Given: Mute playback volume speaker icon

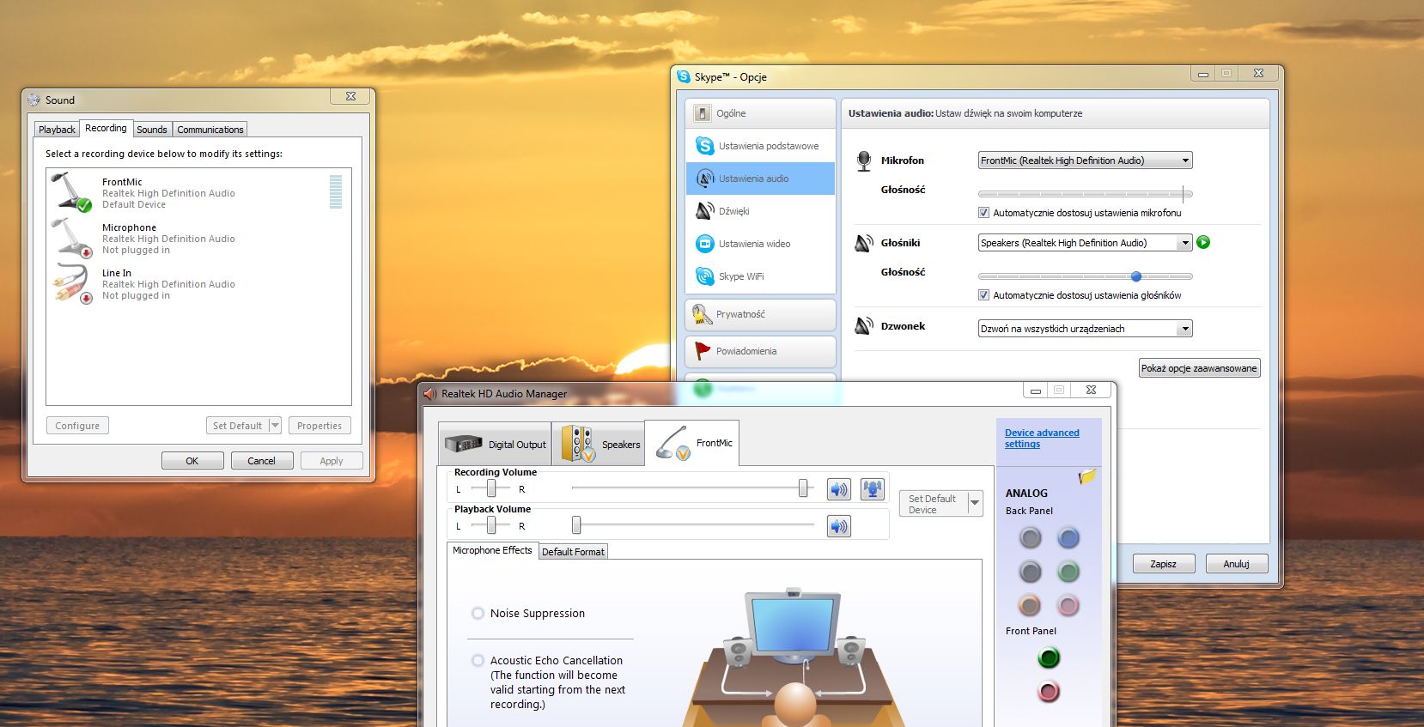Looking at the screenshot, I should 838,526.
